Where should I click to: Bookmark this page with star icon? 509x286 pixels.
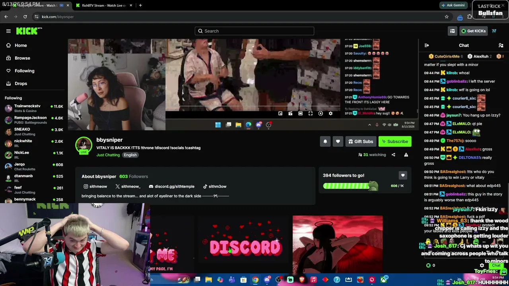click(447, 17)
